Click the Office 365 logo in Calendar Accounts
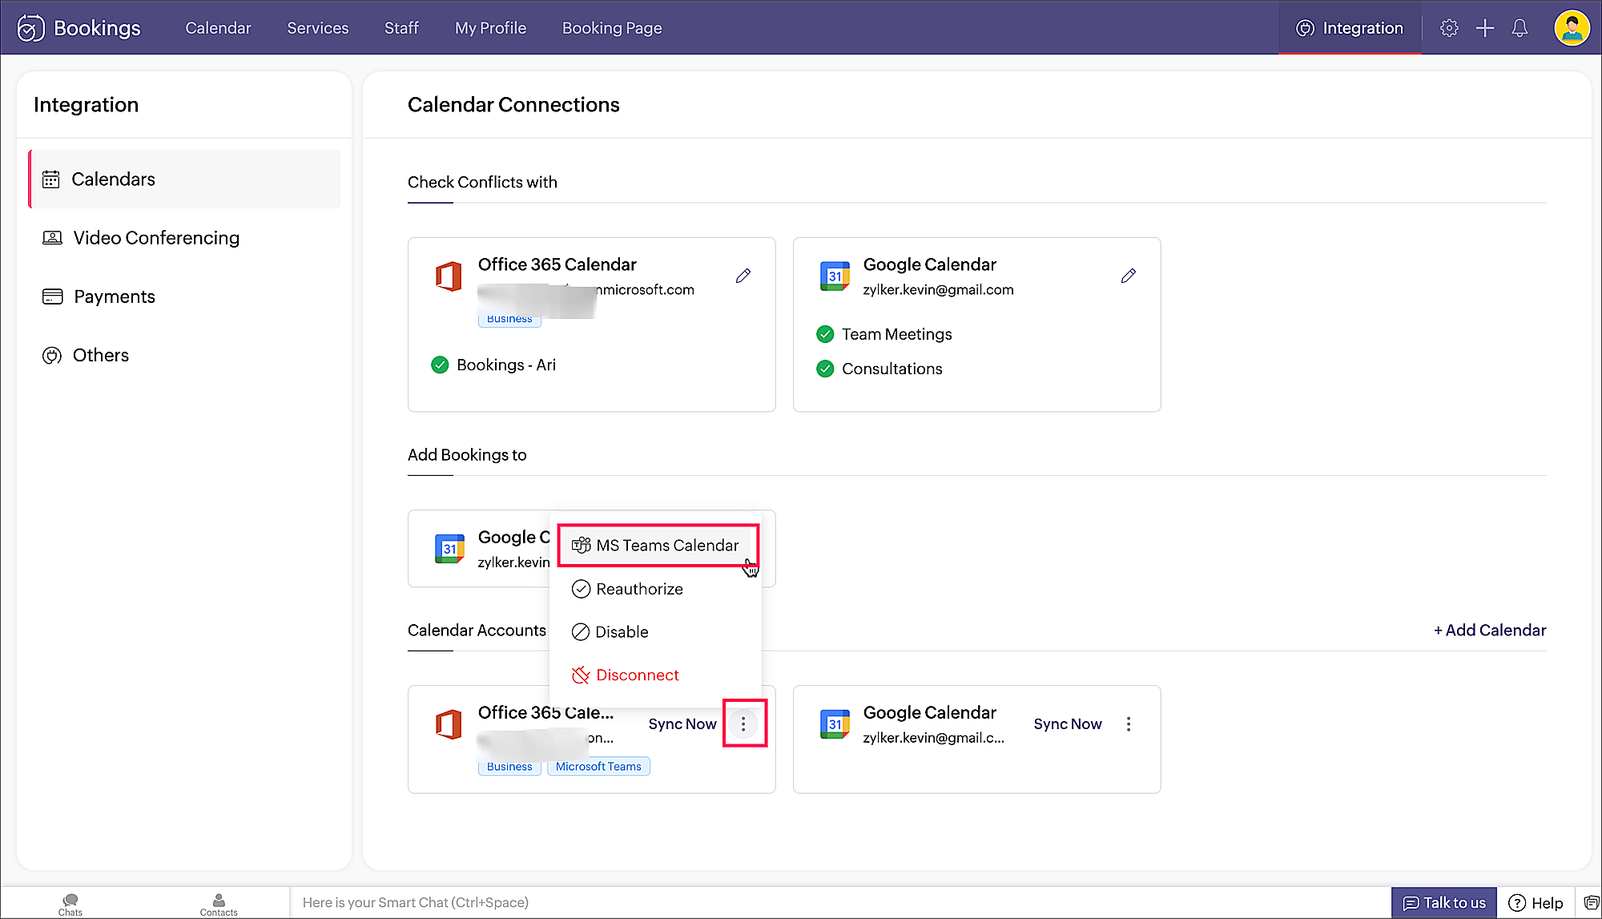 point(449,724)
